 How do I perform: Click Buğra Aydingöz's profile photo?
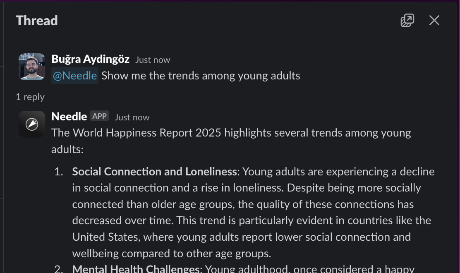coord(32,67)
